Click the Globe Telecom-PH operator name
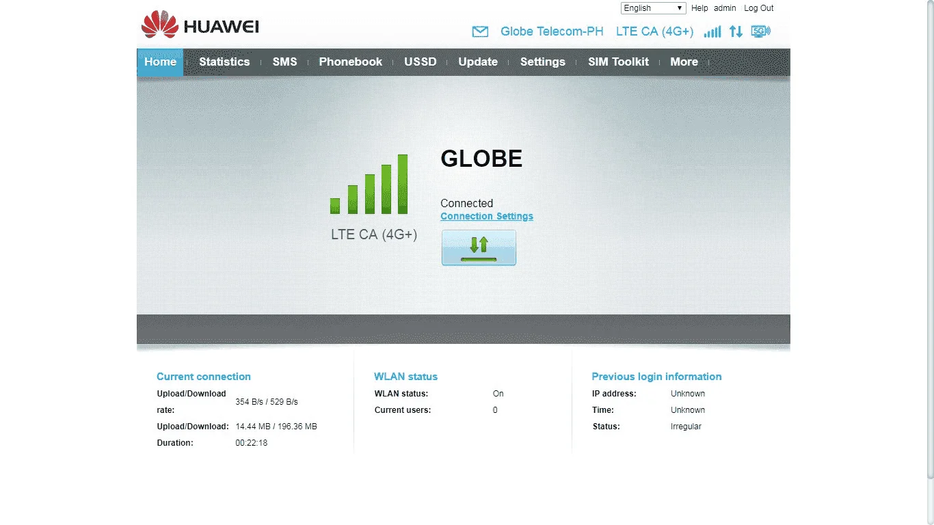Image resolution: width=934 pixels, height=525 pixels. [x=552, y=31]
